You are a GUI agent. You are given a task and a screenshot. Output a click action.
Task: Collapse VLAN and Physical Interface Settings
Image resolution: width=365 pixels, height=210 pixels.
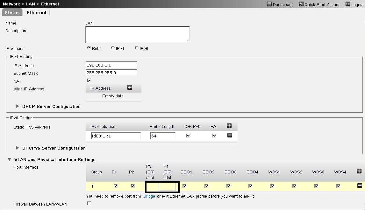[x=9, y=159]
